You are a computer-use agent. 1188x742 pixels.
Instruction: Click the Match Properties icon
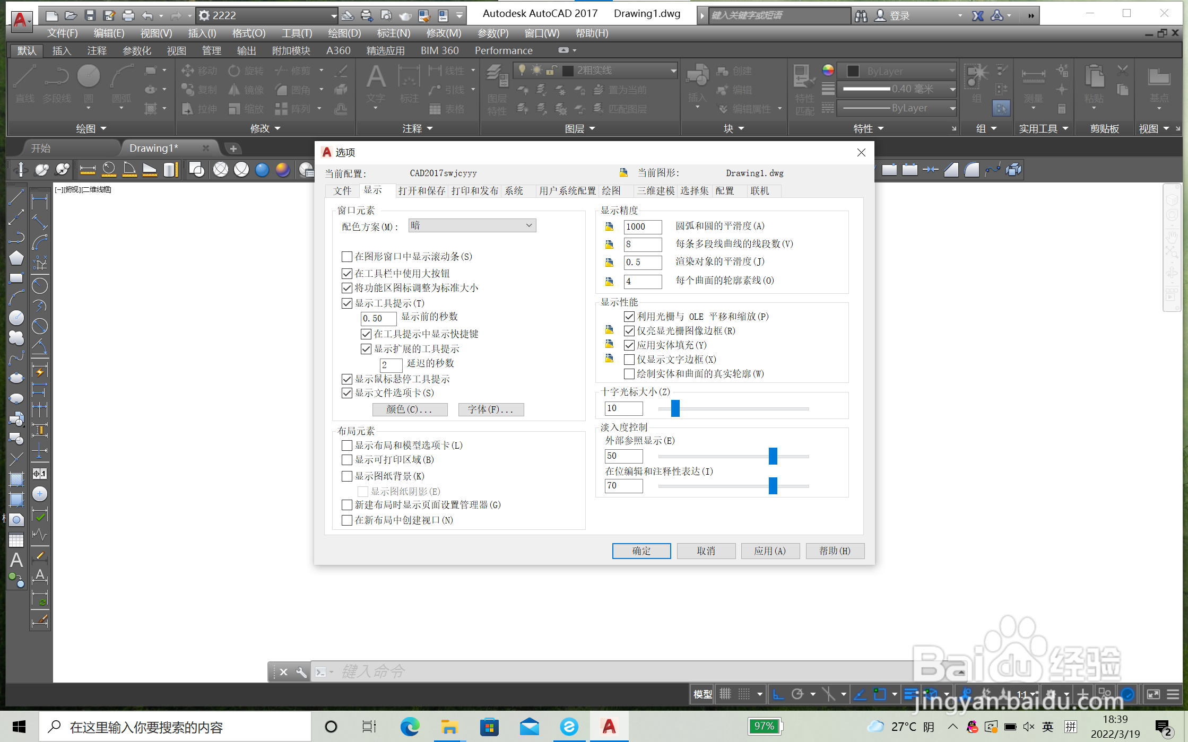tap(804, 89)
